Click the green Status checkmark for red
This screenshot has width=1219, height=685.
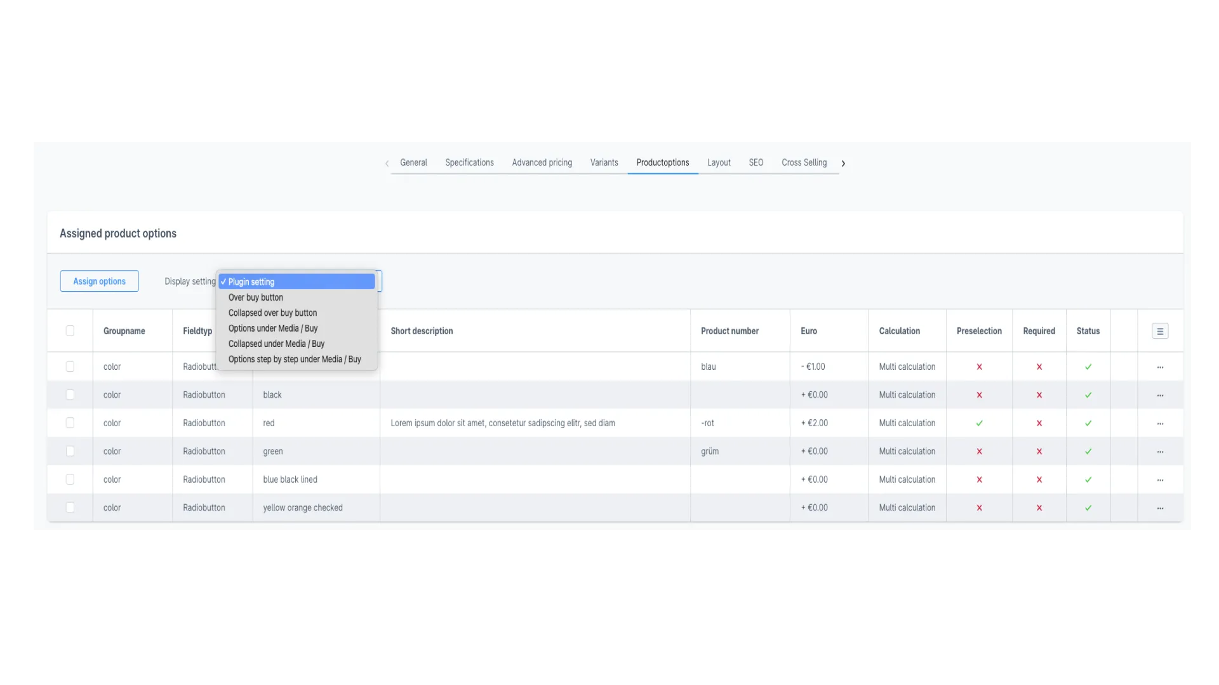1088,423
